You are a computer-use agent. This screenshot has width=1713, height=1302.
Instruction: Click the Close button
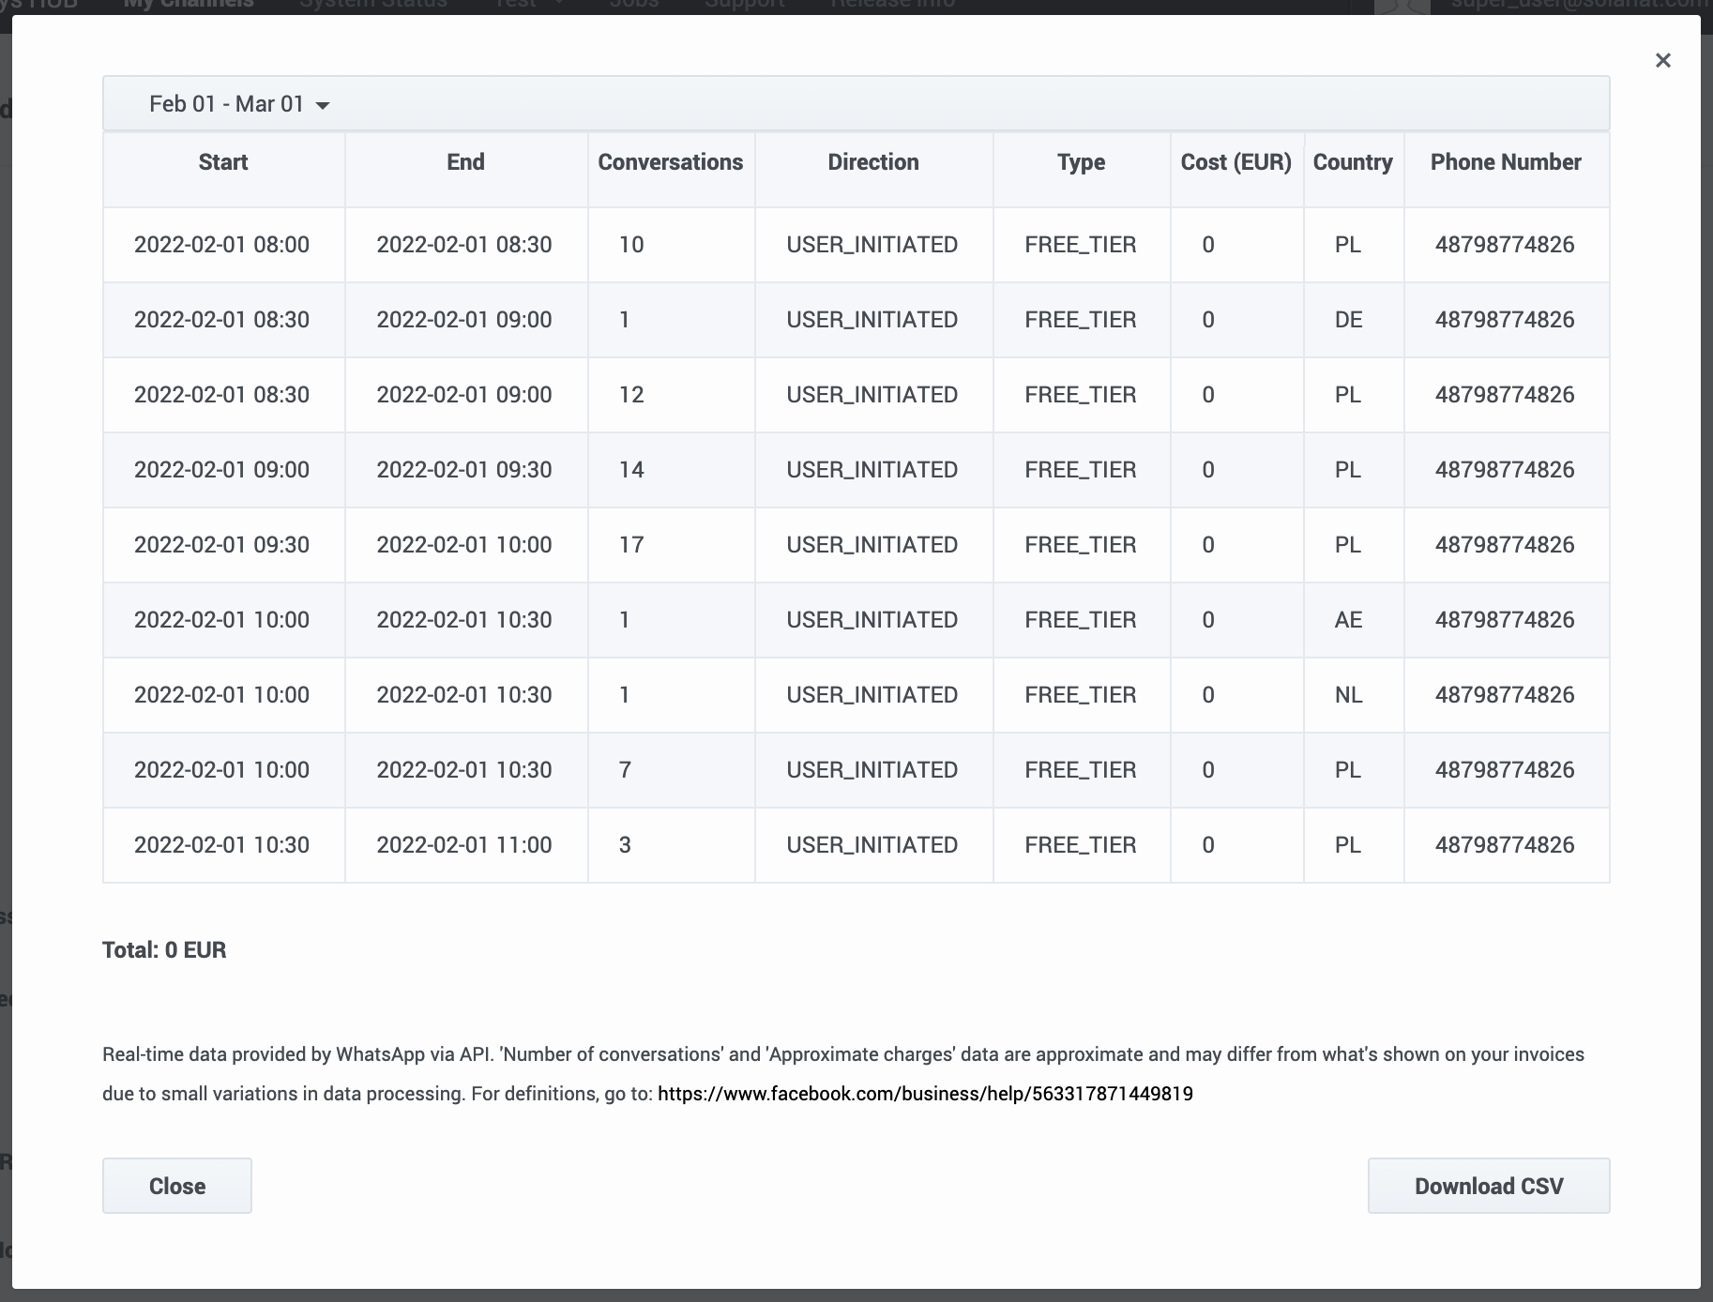click(176, 1186)
